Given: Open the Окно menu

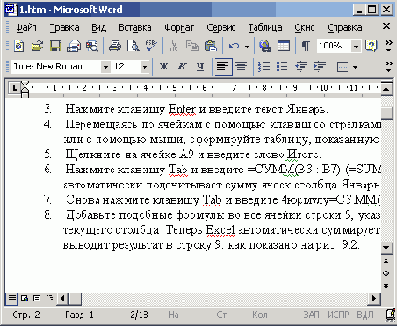Looking at the screenshot, I should (x=305, y=27).
